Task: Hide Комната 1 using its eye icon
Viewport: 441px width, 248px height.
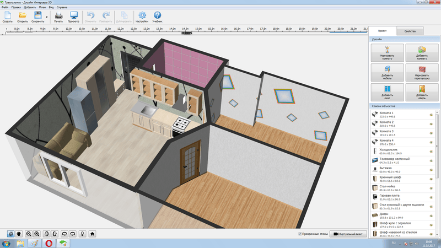Action: [431, 115]
